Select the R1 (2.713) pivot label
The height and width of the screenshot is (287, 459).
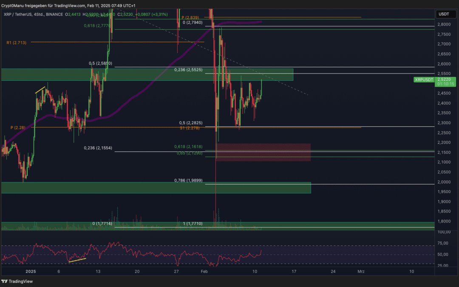(x=17, y=43)
